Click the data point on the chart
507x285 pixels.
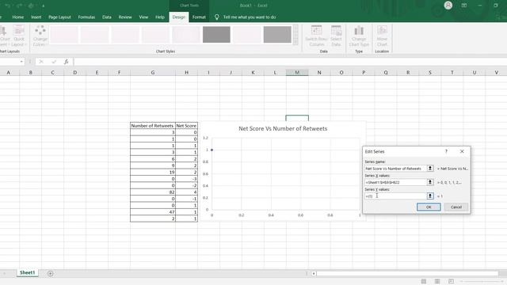click(x=212, y=150)
